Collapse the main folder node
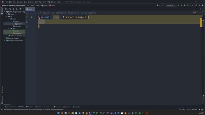The image size is (205, 115). pos(9,19)
